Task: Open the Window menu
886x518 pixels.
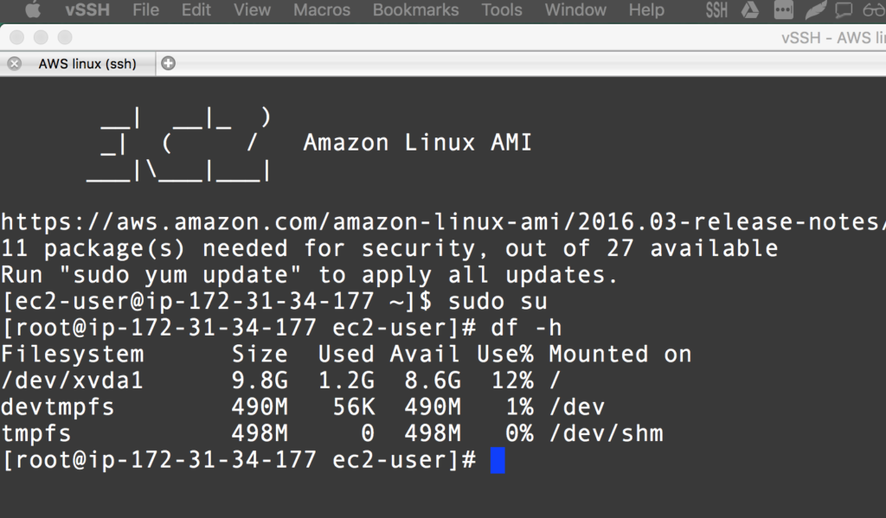Action: [x=575, y=10]
